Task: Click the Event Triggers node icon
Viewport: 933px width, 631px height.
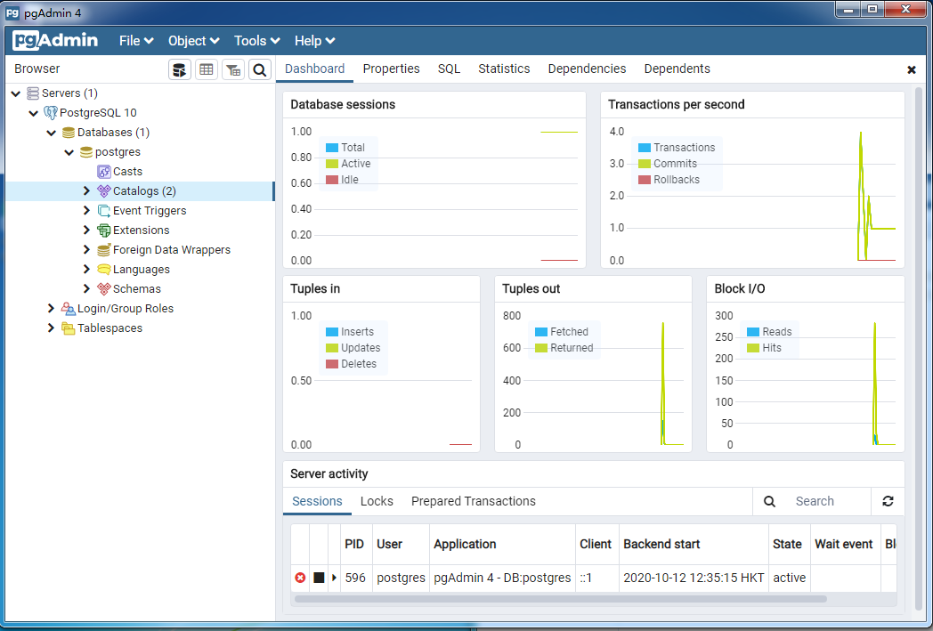Action: (x=104, y=211)
